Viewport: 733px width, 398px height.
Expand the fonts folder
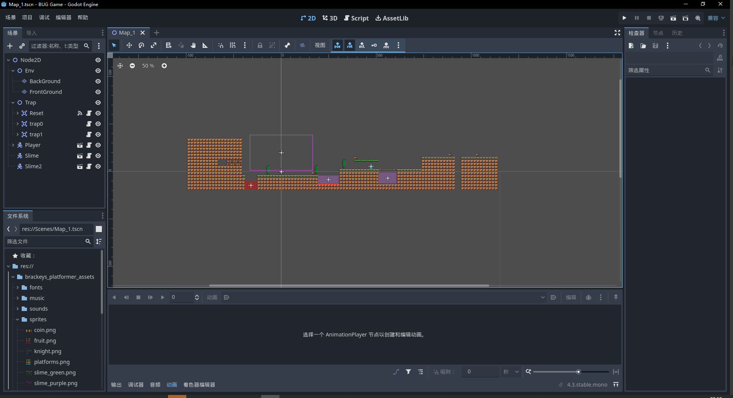[17, 287]
